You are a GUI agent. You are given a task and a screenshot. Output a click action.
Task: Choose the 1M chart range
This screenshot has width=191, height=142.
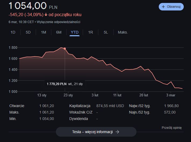coord(44,32)
